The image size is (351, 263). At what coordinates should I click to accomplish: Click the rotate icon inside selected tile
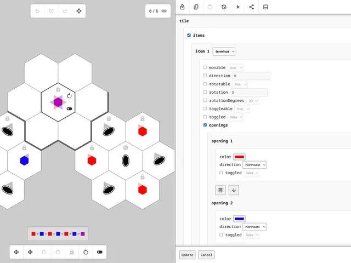[x=70, y=96]
